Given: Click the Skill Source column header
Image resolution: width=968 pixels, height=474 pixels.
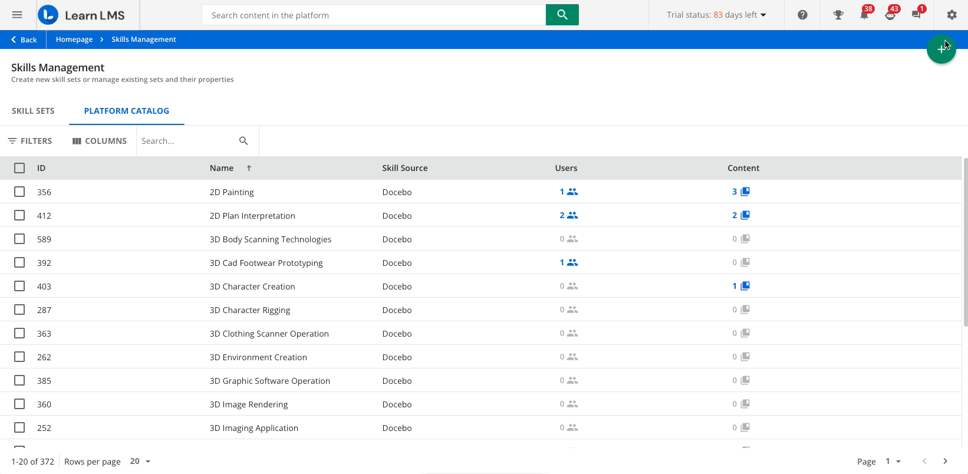Looking at the screenshot, I should click(405, 168).
